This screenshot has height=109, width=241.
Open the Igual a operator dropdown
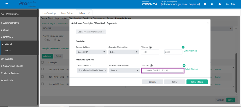[x=125, y=70]
